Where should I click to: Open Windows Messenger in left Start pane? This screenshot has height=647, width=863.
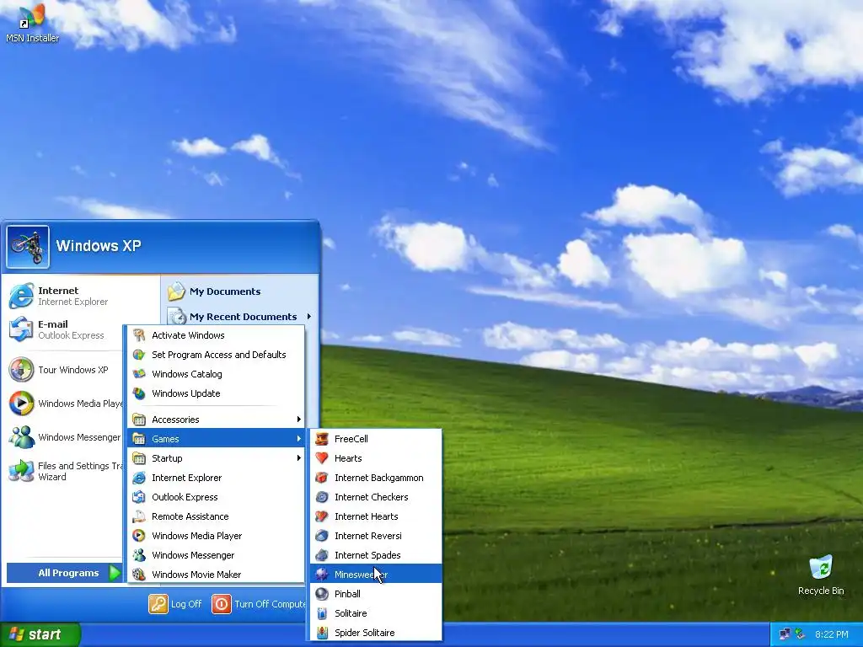click(64, 437)
